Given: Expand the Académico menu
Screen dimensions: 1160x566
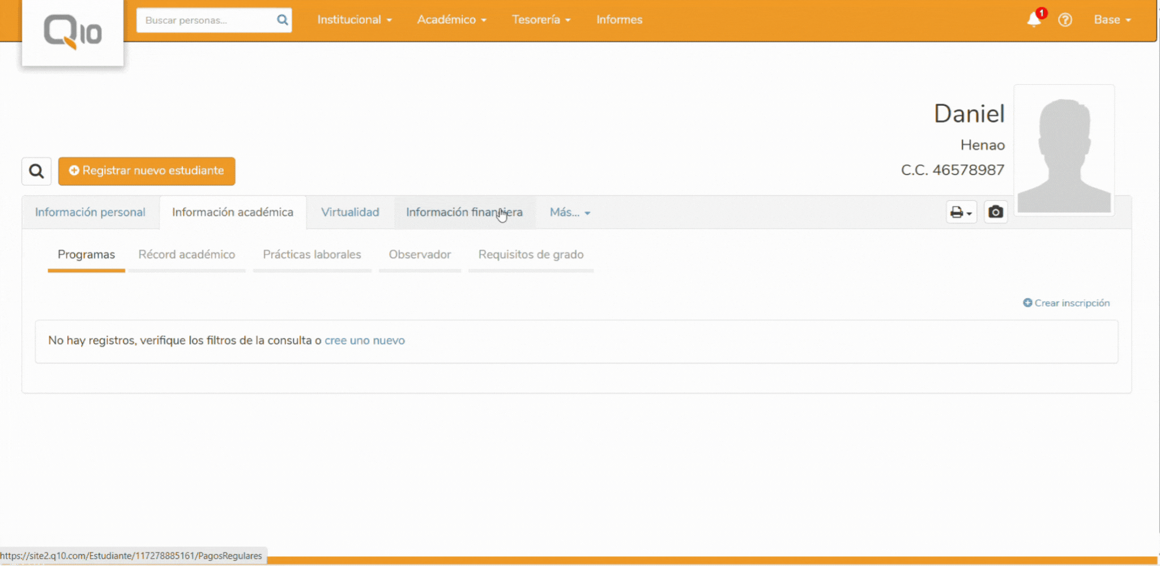Looking at the screenshot, I should [x=451, y=20].
